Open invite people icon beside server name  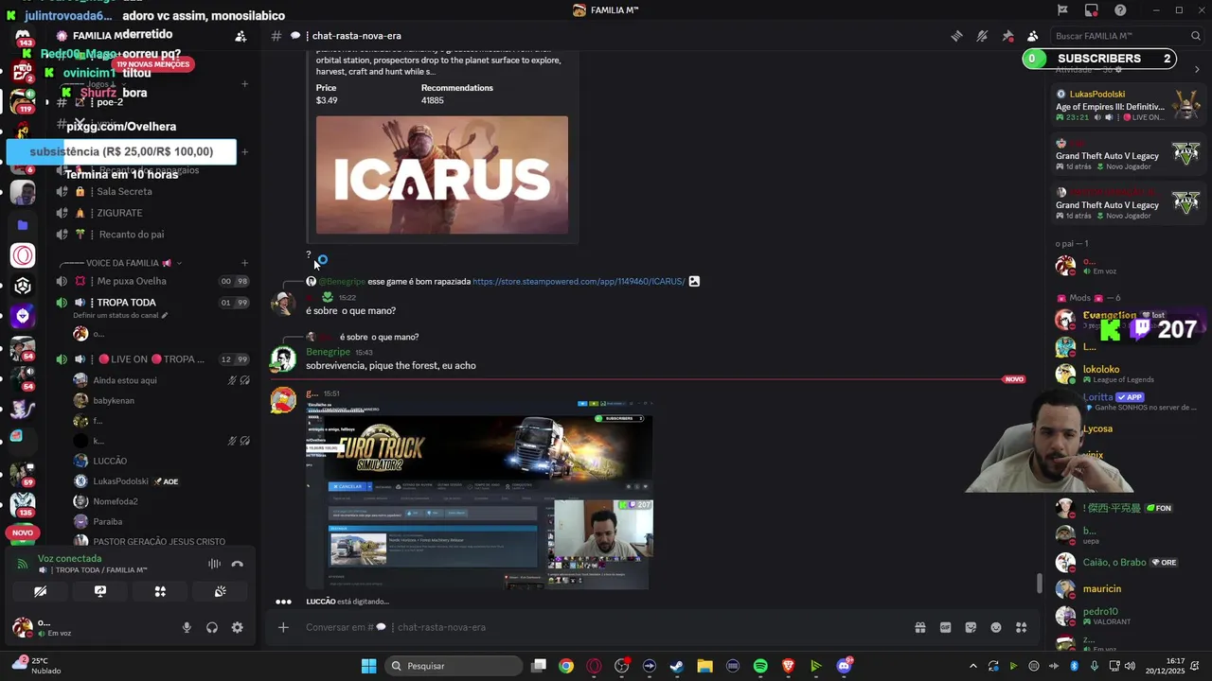241,36
